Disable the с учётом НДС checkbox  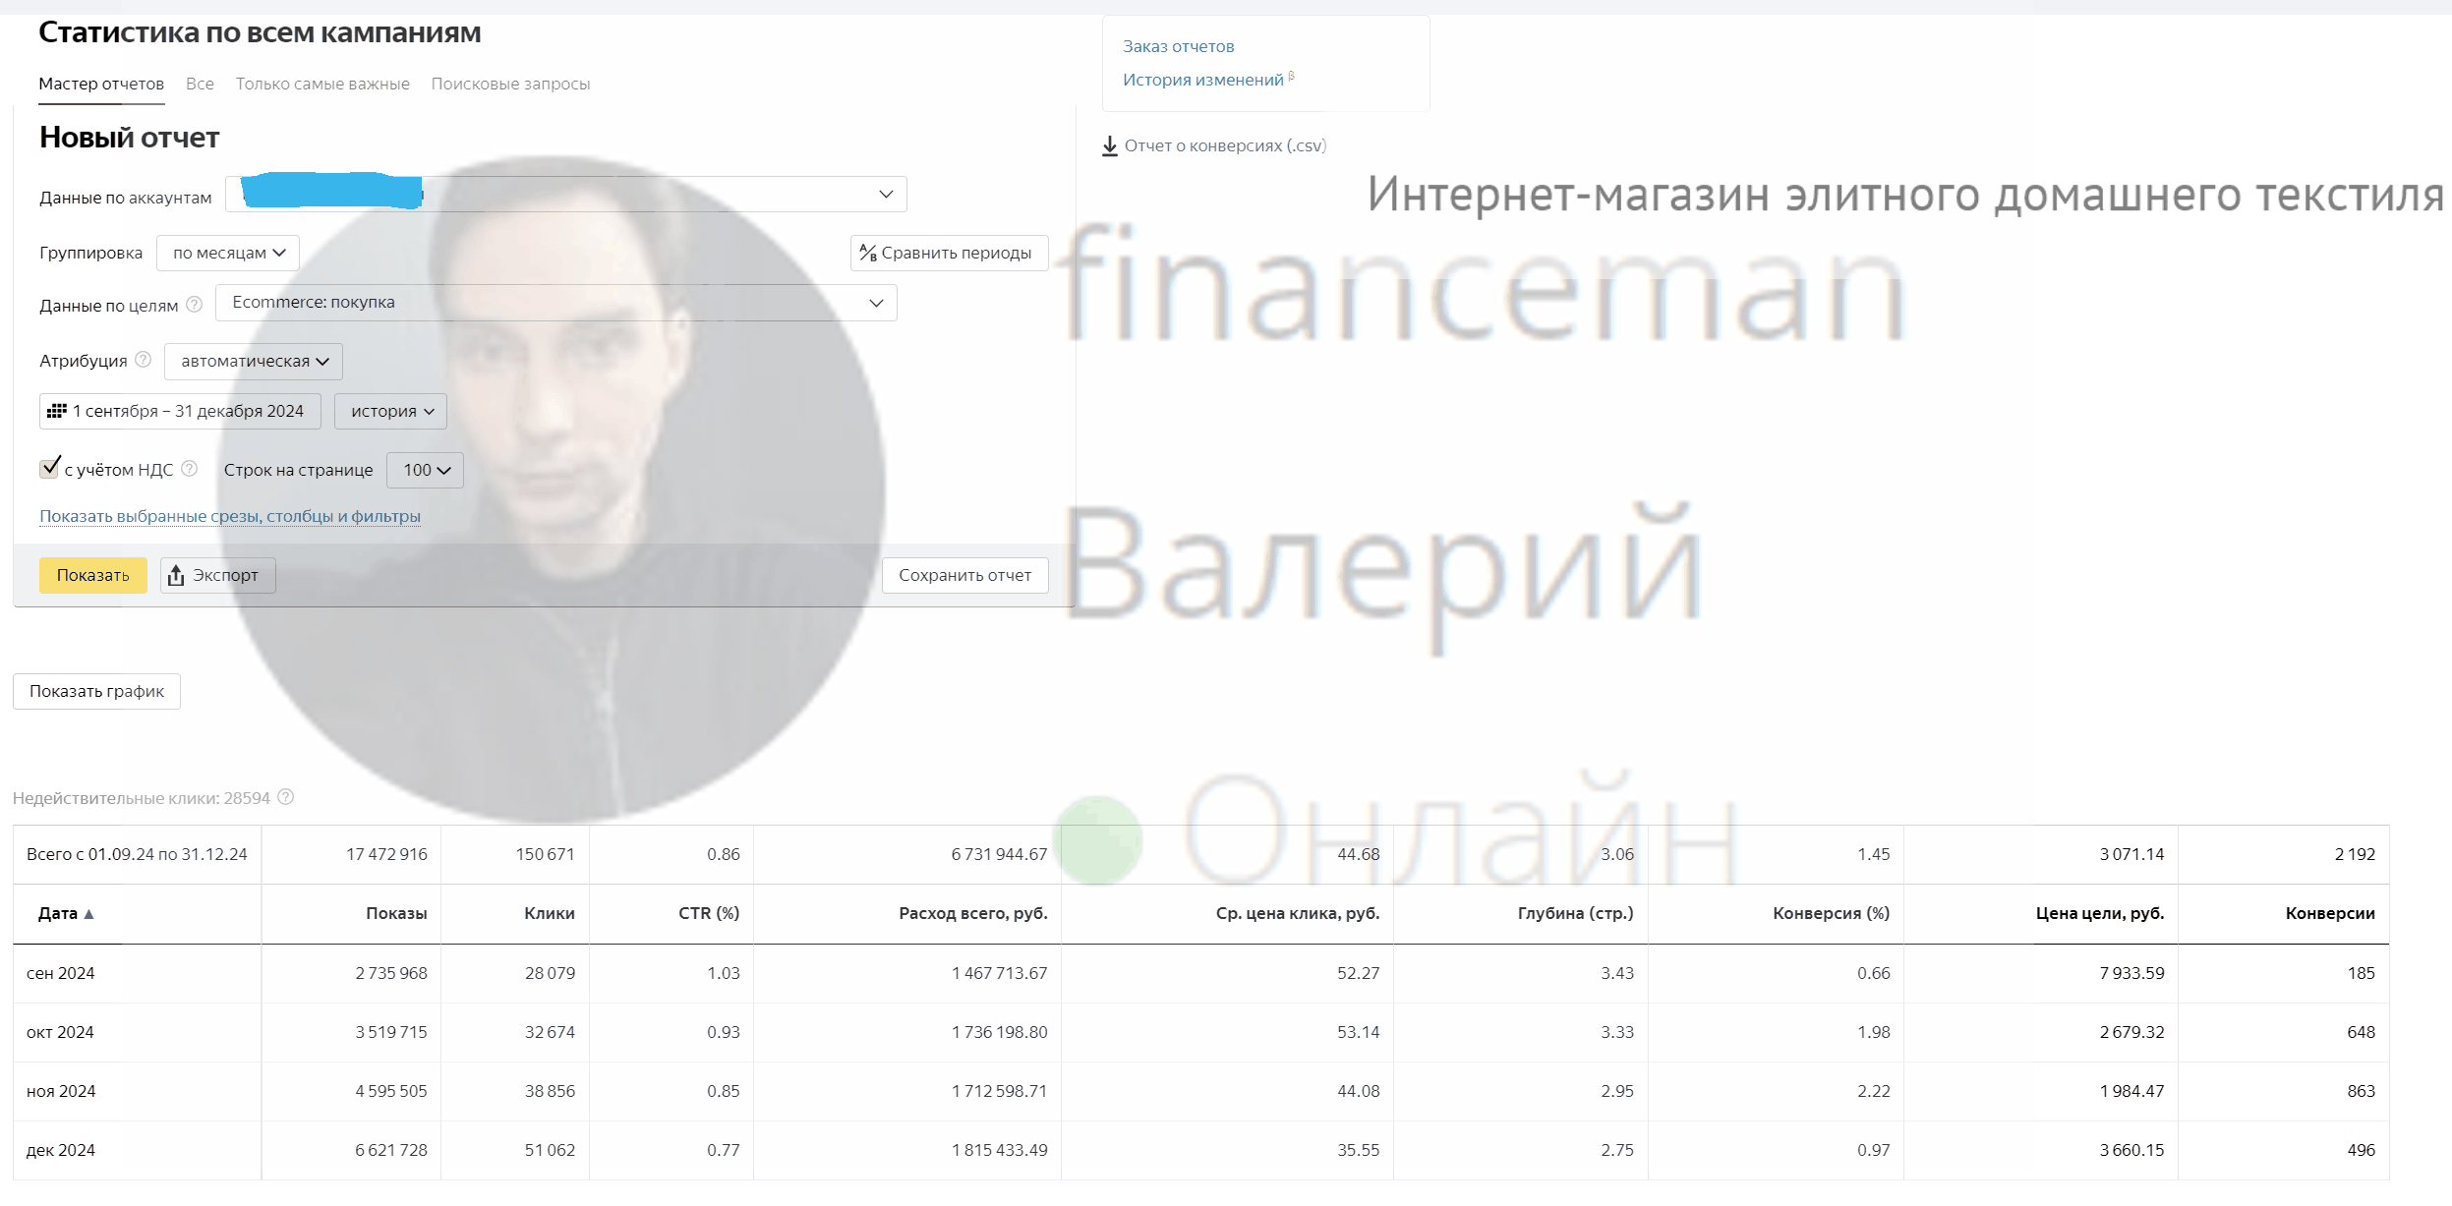(x=51, y=469)
